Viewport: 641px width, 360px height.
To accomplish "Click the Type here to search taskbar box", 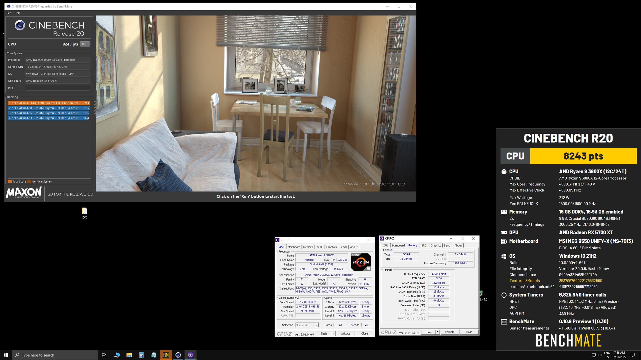I will (55, 355).
